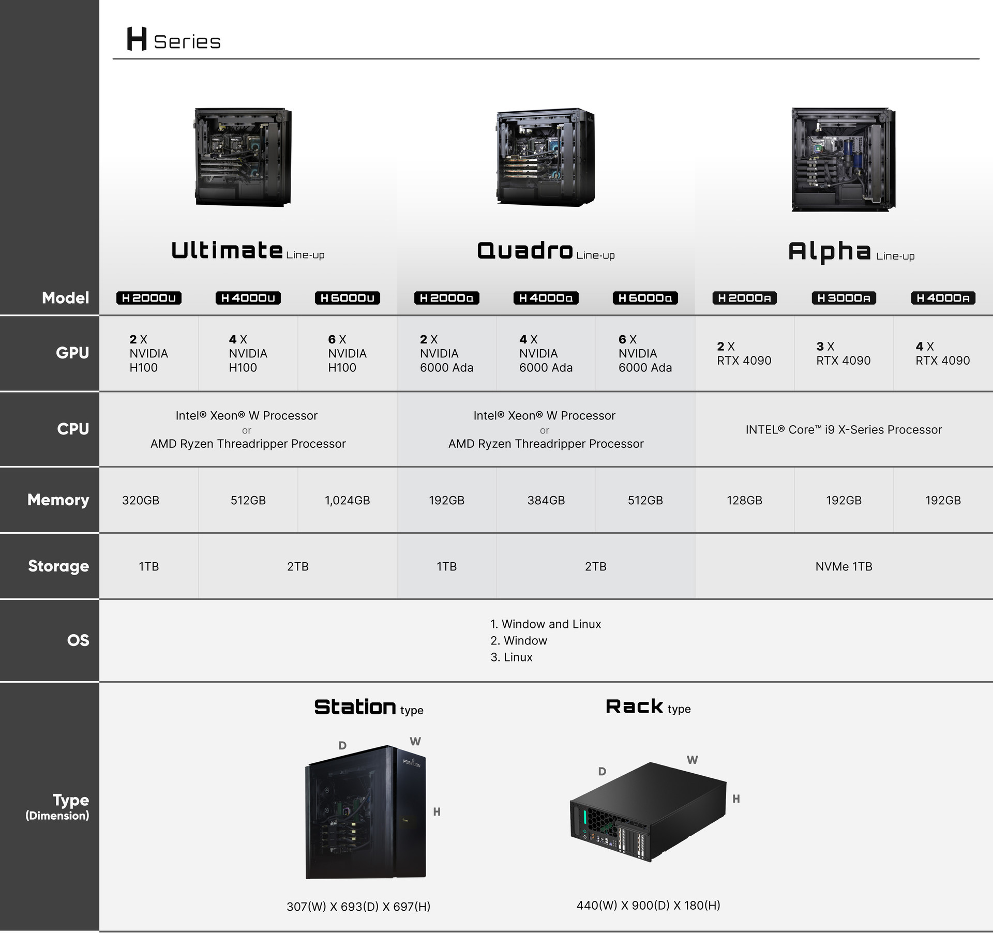Viewport: 993px width, 933px height.
Task: Click the 2TB storage under Ultimate line-up
Action: 298,566
